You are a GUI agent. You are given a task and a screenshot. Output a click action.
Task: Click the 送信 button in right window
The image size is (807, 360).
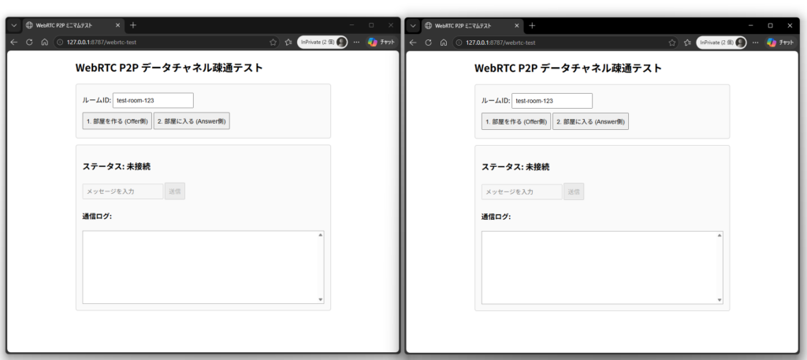[574, 191]
